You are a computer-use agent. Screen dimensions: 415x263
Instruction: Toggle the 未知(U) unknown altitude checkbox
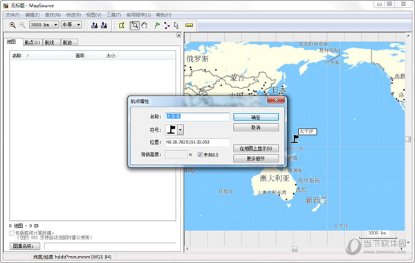coord(200,154)
